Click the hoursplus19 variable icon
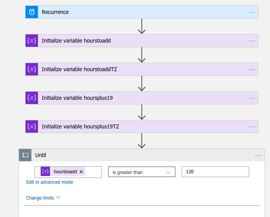This screenshot has height=217, width=270. pos(32,98)
